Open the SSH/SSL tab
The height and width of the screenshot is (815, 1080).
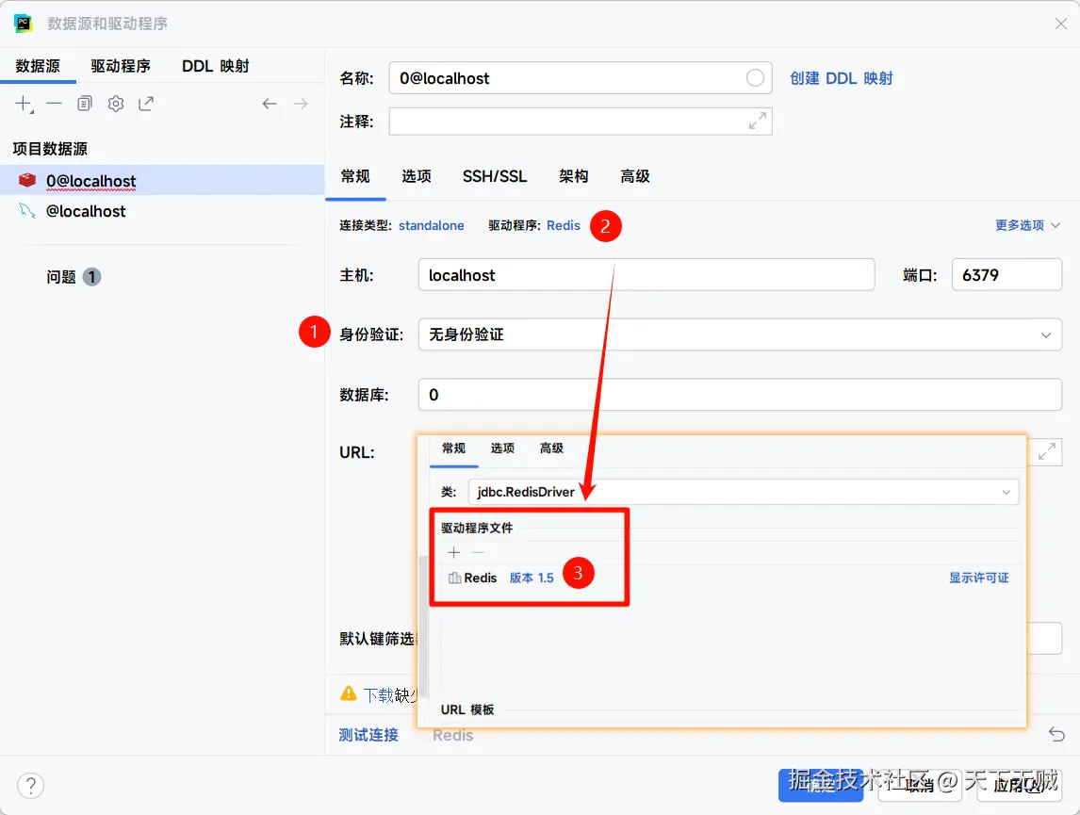(495, 176)
